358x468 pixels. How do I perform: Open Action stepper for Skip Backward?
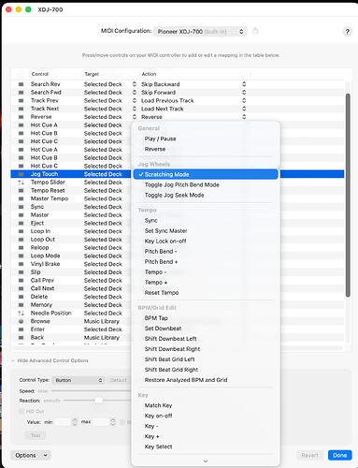[x=244, y=84]
